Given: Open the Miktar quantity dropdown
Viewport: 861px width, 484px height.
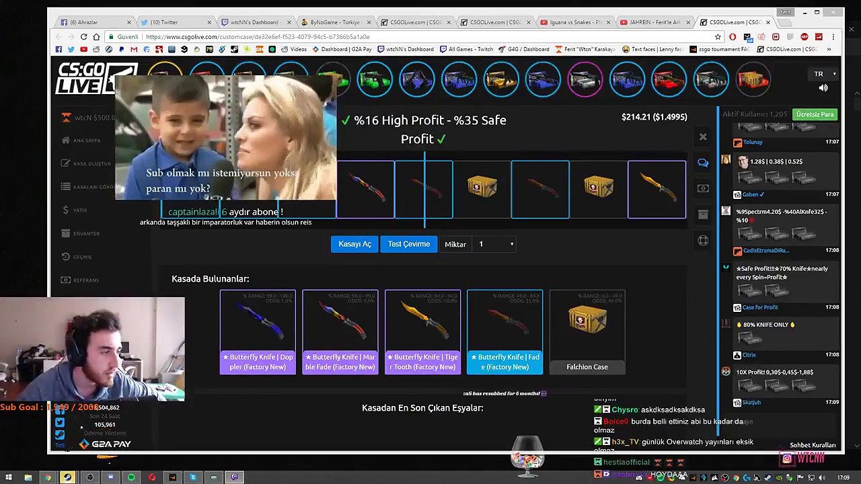Looking at the screenshot, I should pyautogui.click(x=496, y=244).
